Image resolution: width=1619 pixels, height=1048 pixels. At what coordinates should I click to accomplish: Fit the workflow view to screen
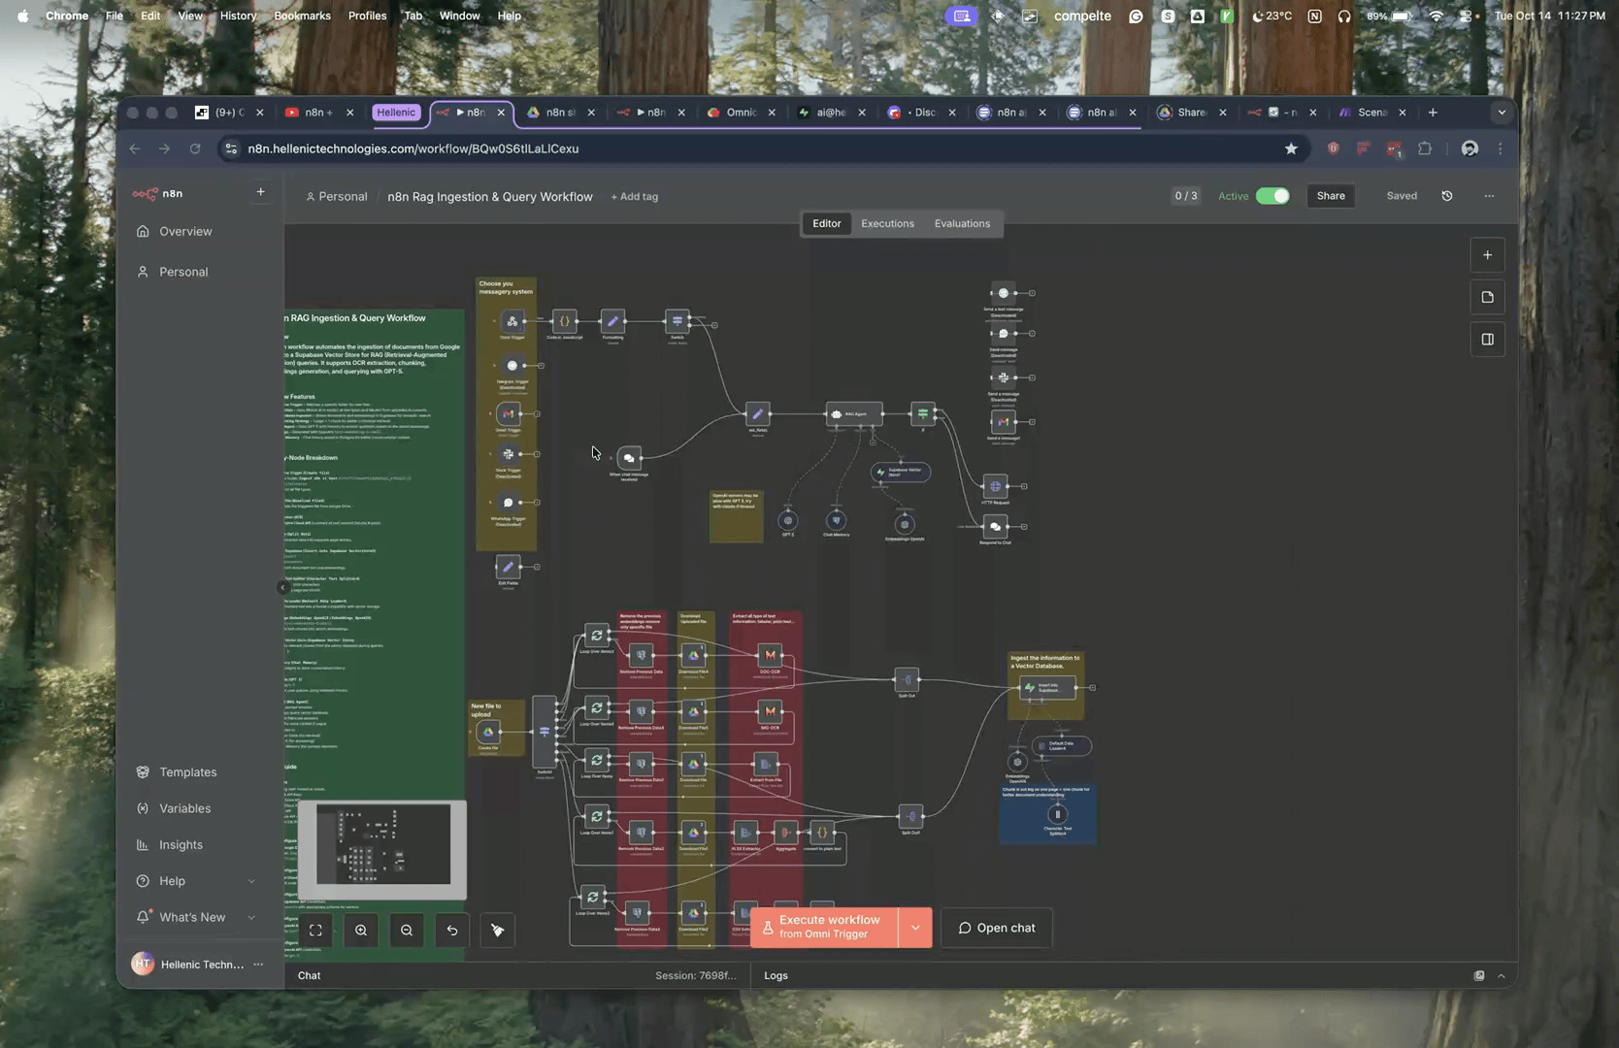point(315,931)
